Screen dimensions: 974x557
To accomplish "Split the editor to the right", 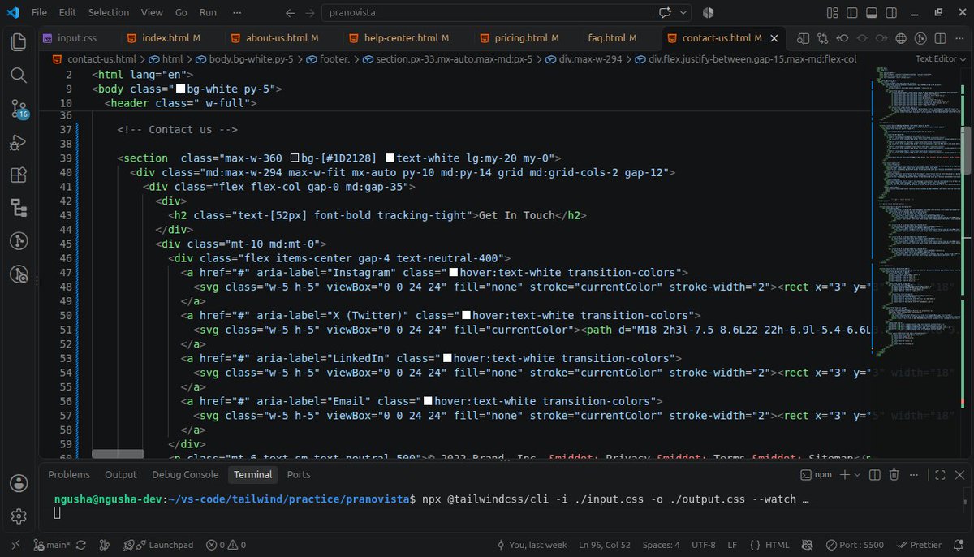I will (x=940, y=38).
